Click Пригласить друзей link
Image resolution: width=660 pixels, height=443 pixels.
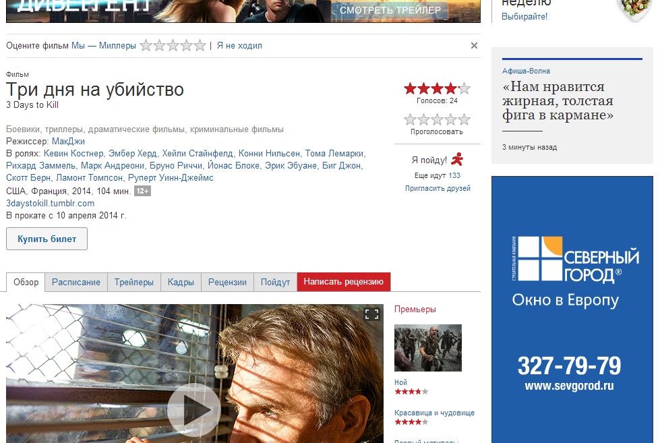point(438,188)
